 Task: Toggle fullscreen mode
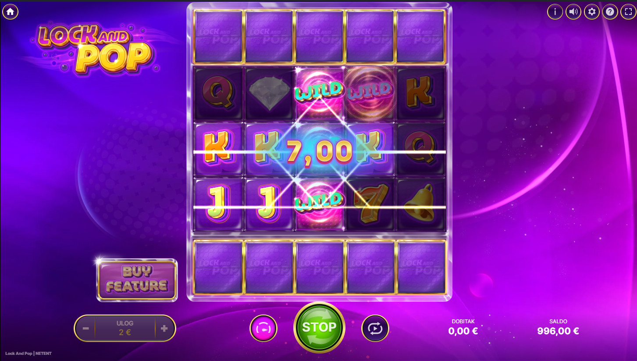pos(628,12)
